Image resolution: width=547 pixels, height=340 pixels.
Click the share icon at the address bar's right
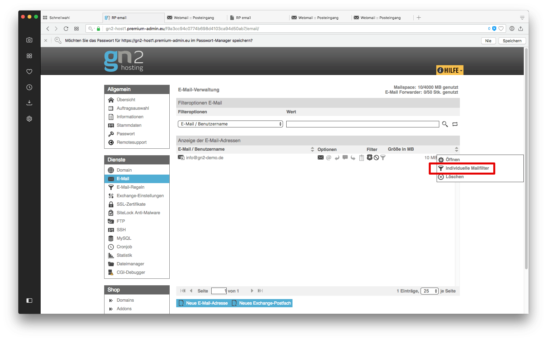point(520,28)
